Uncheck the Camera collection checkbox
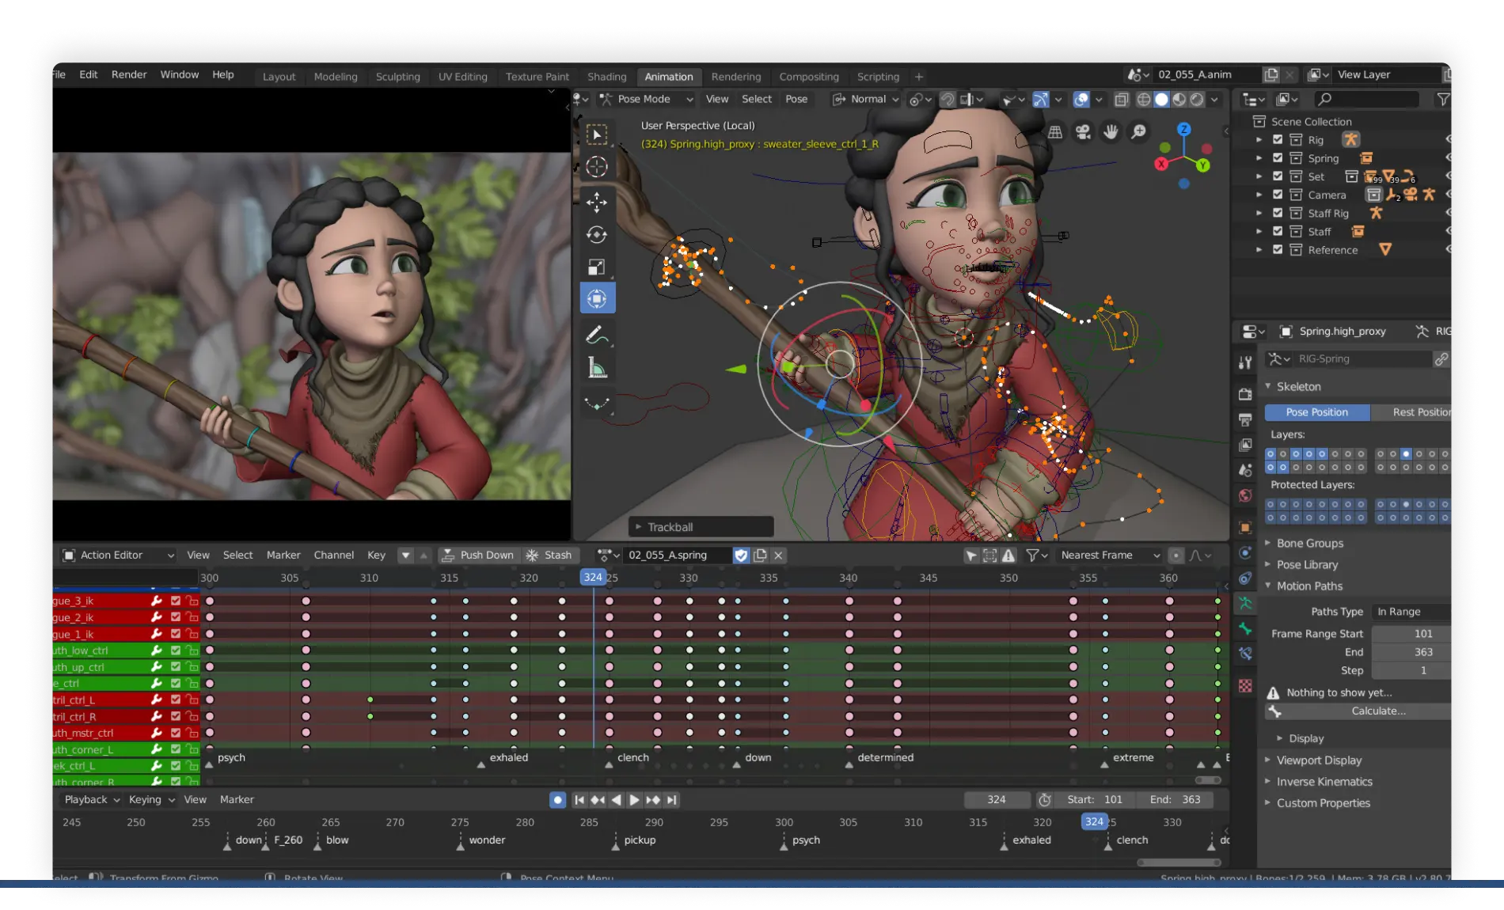 point(1277,194)
